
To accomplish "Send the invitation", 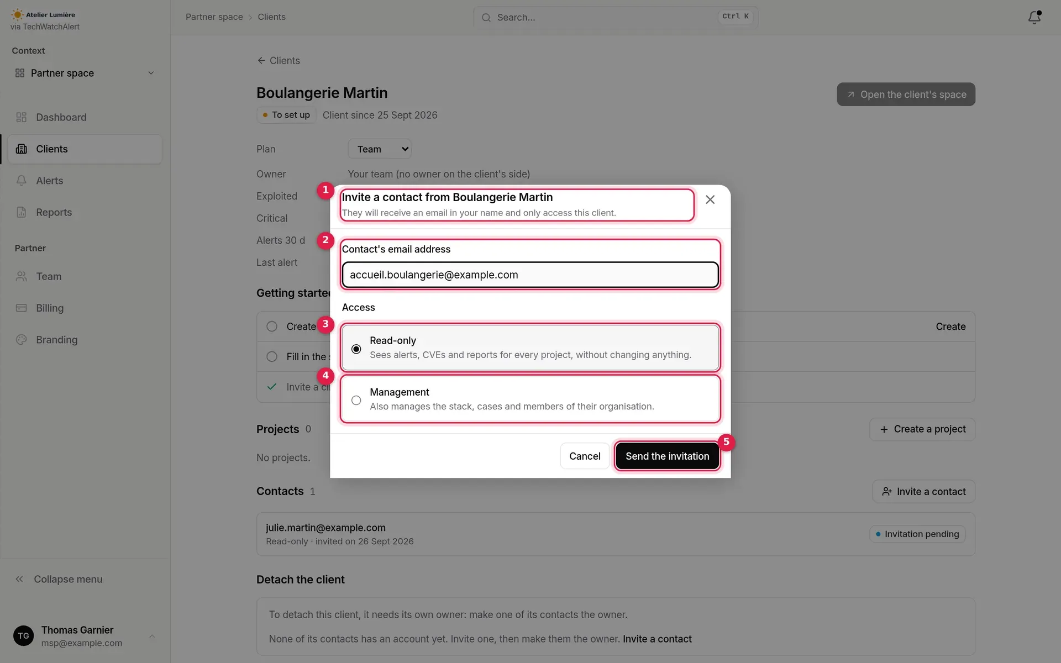I will pos(667,456).
